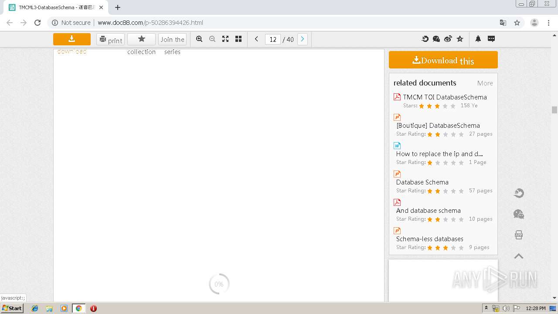The image size is (558, 314).
Task: Zoom out the document
Action: 212,39
